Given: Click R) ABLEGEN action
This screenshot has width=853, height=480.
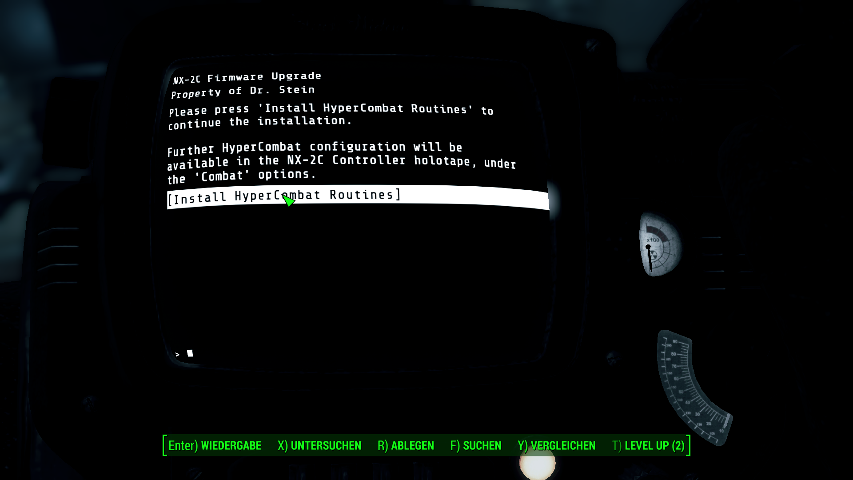Looking at the screenshot, I should coord(406,445).
